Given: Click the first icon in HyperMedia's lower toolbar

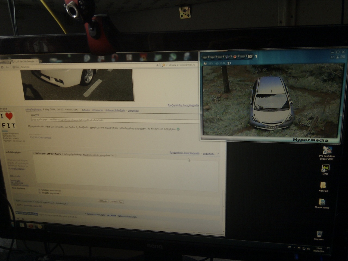Looking at the screenshot, I should [x=205, y=63].
